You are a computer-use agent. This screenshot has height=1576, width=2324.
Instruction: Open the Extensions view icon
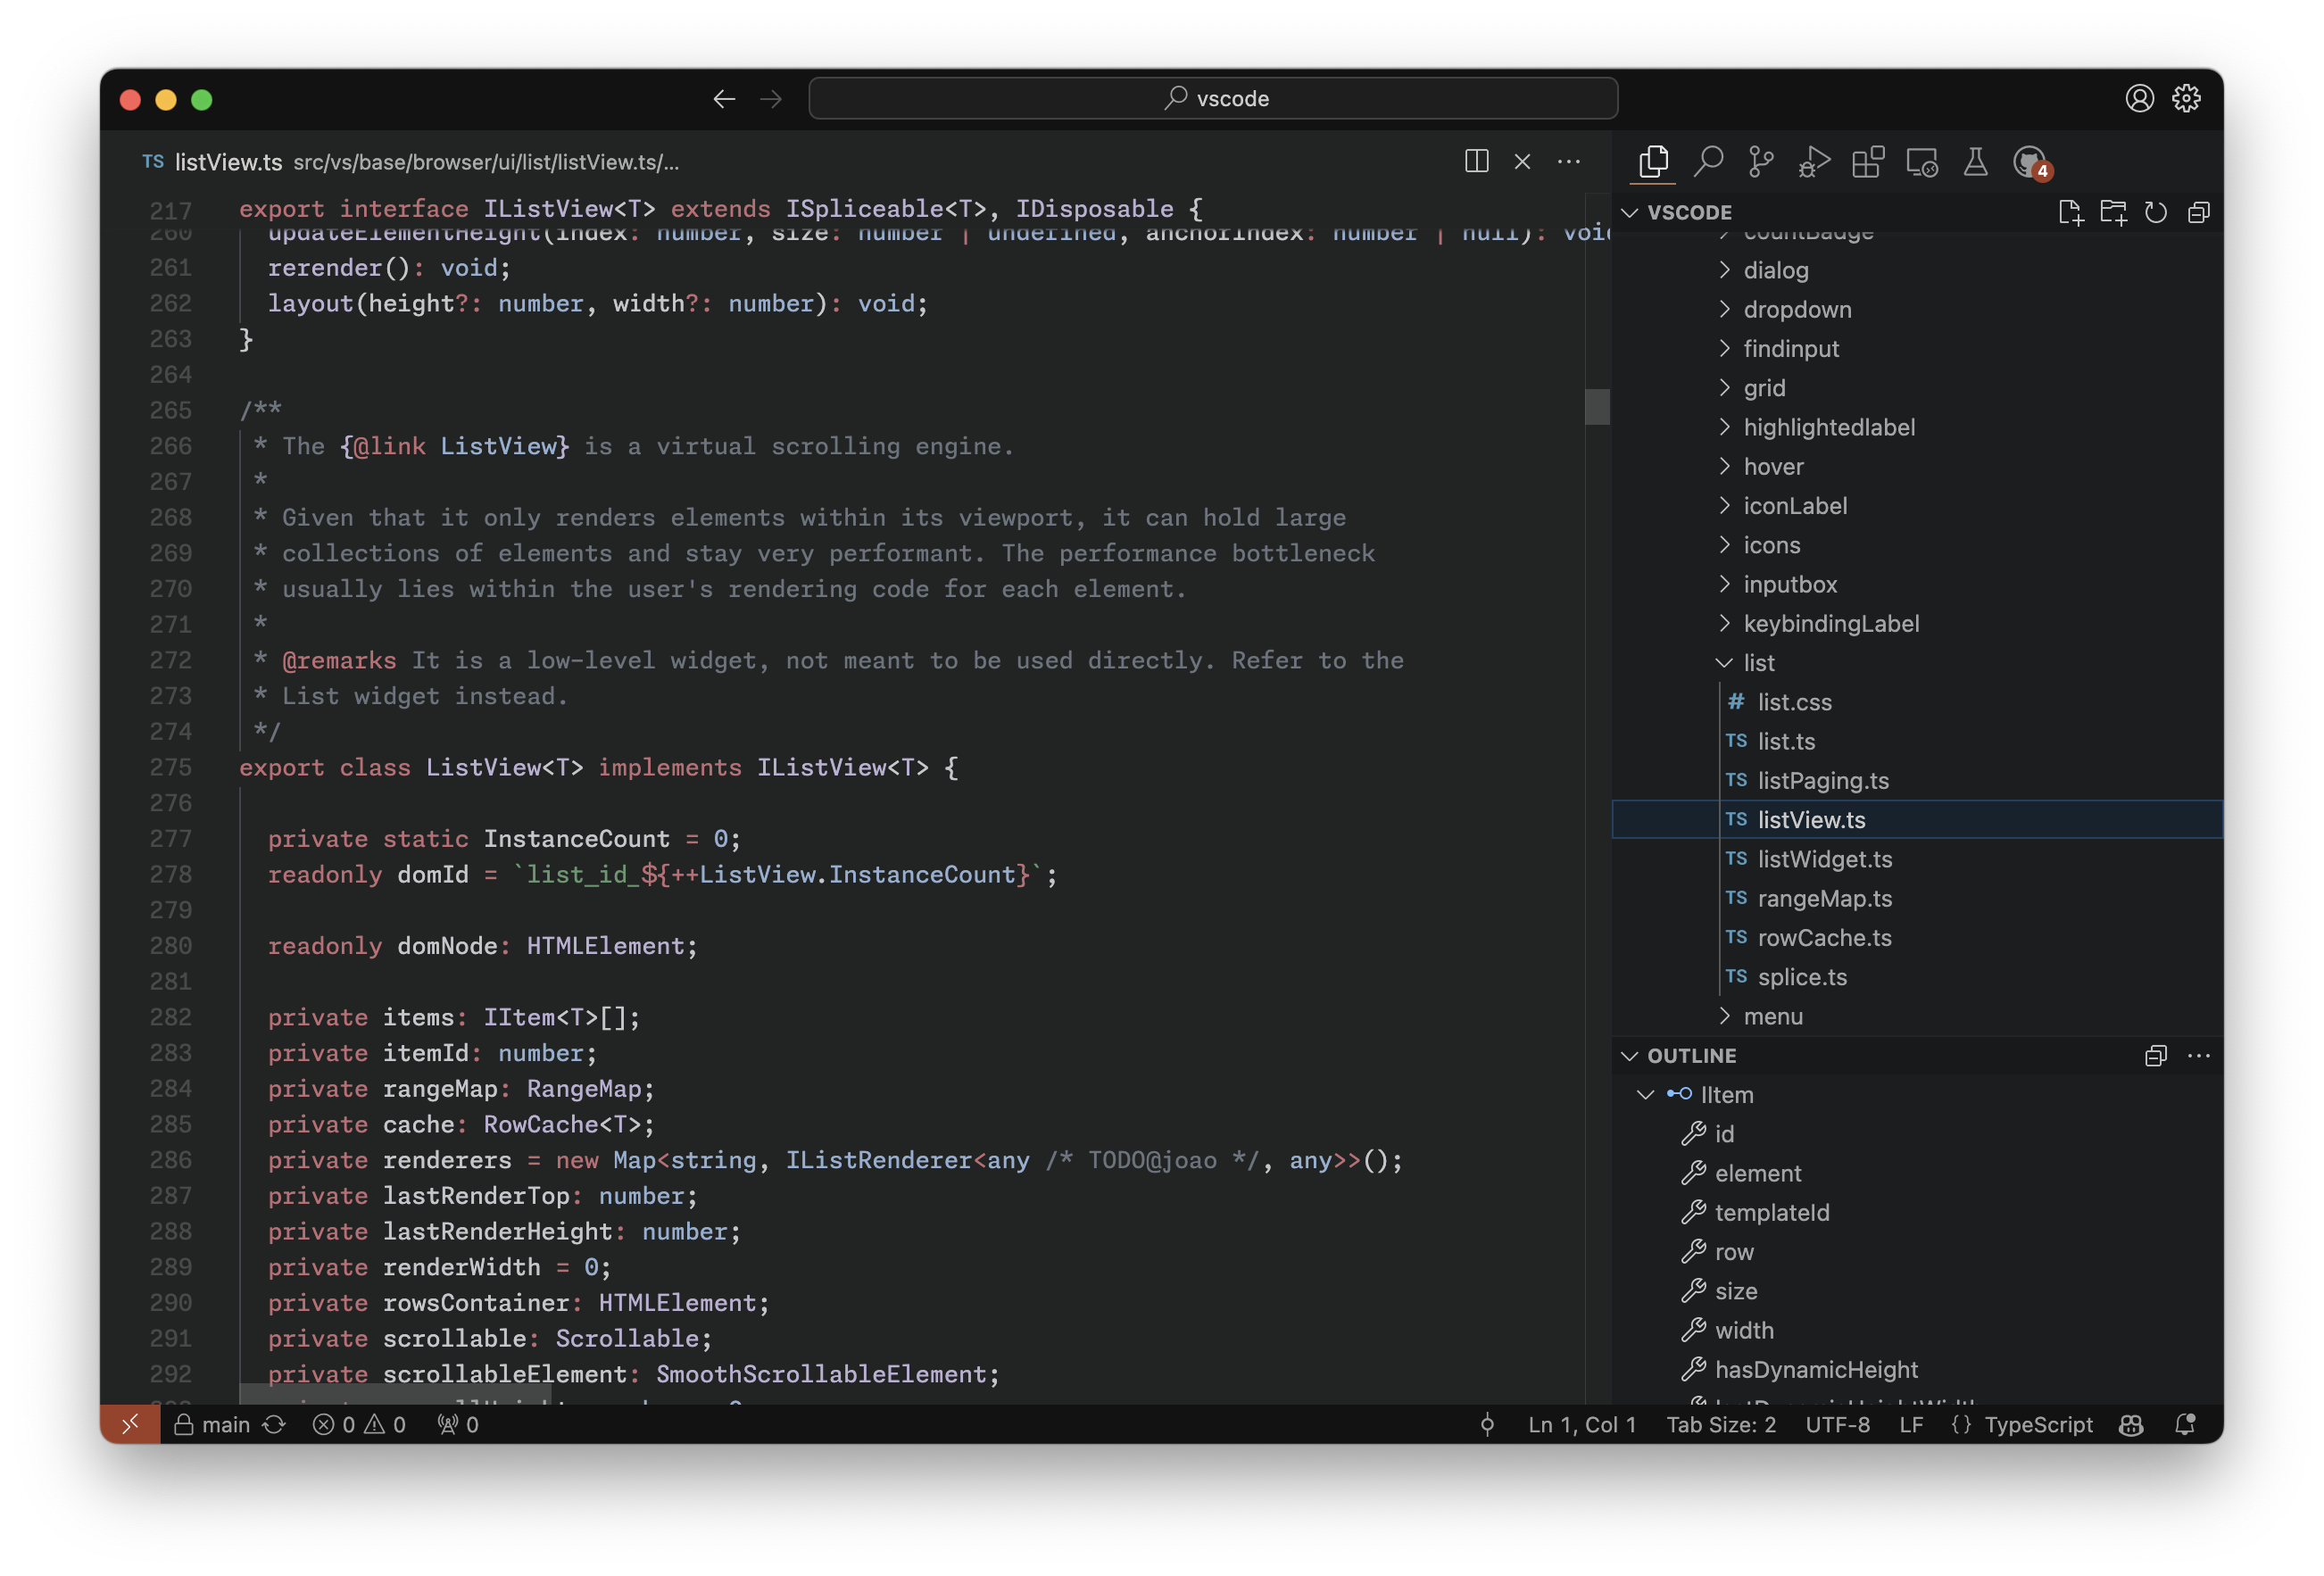[x=1868, y=161]
